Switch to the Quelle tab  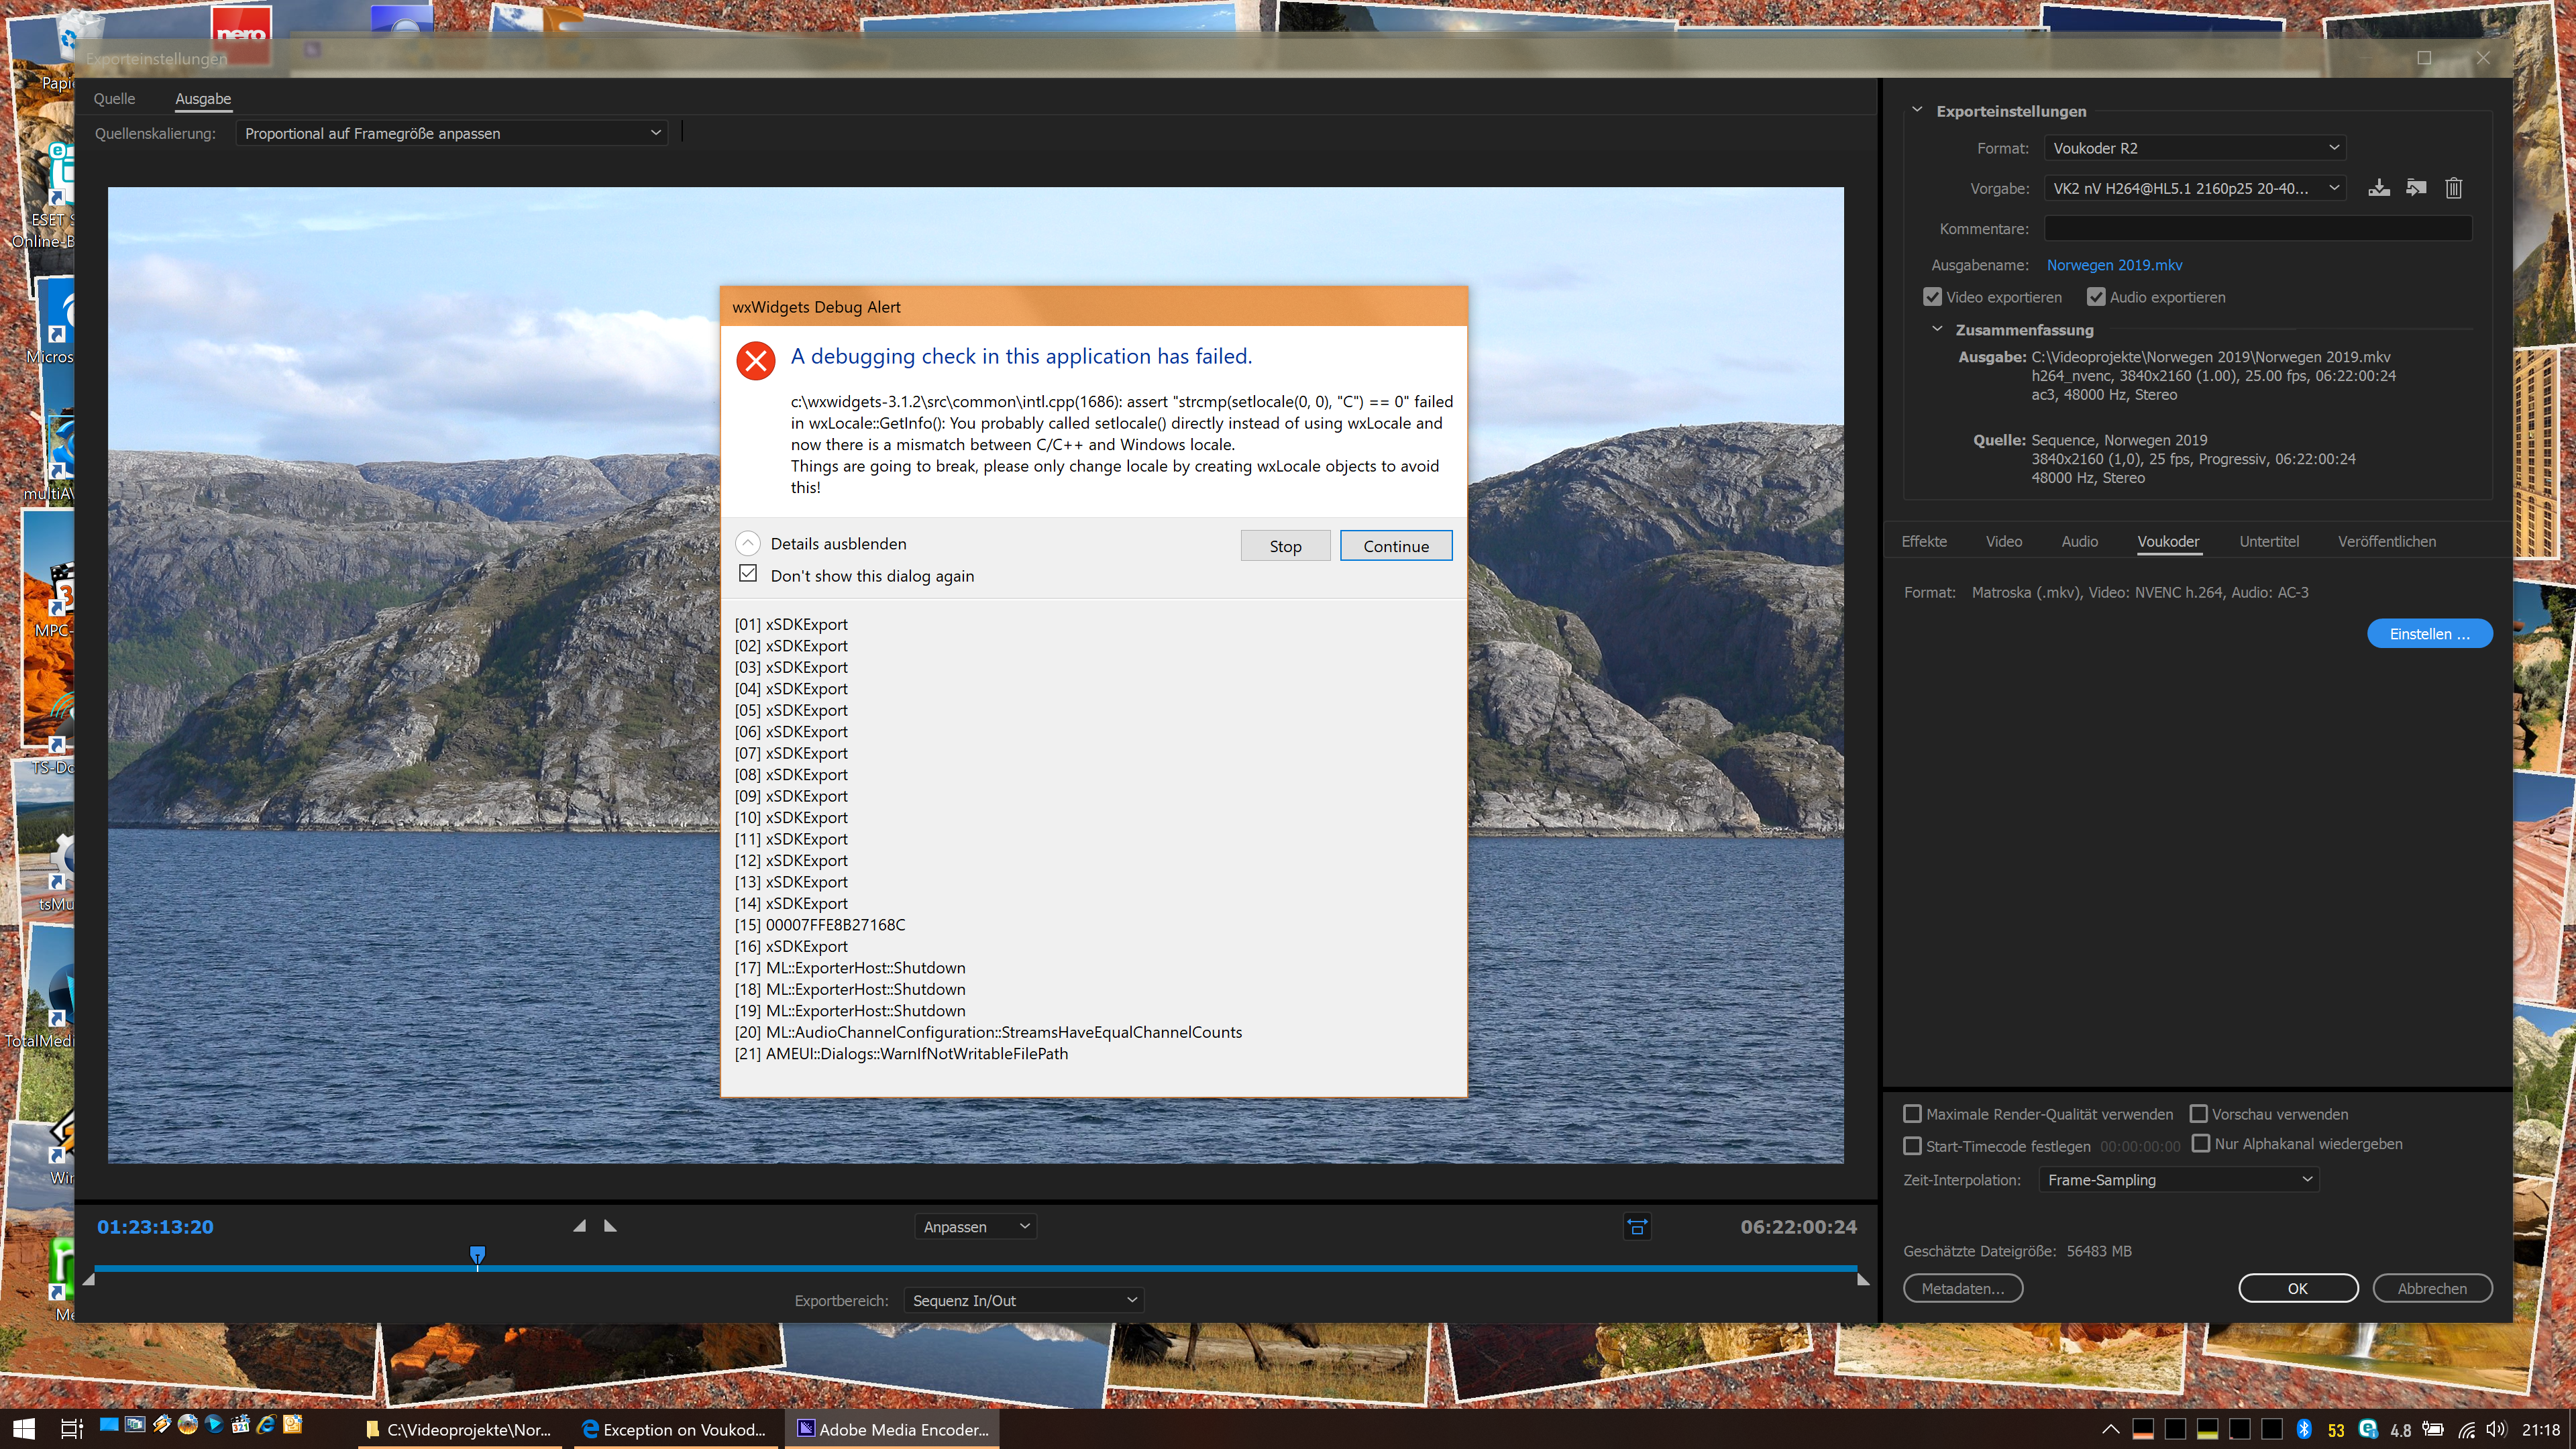point(114,99)
